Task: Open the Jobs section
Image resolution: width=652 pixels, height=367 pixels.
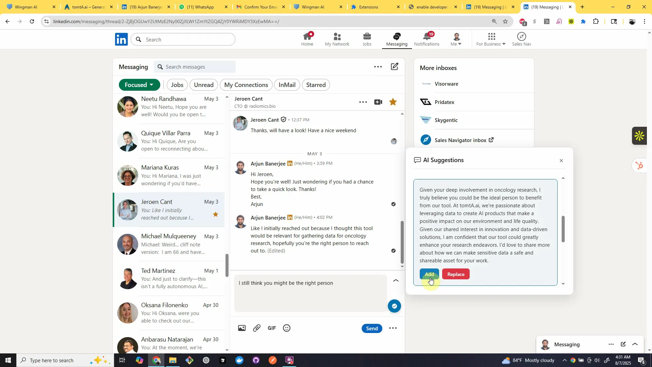Action: [367, 39]
